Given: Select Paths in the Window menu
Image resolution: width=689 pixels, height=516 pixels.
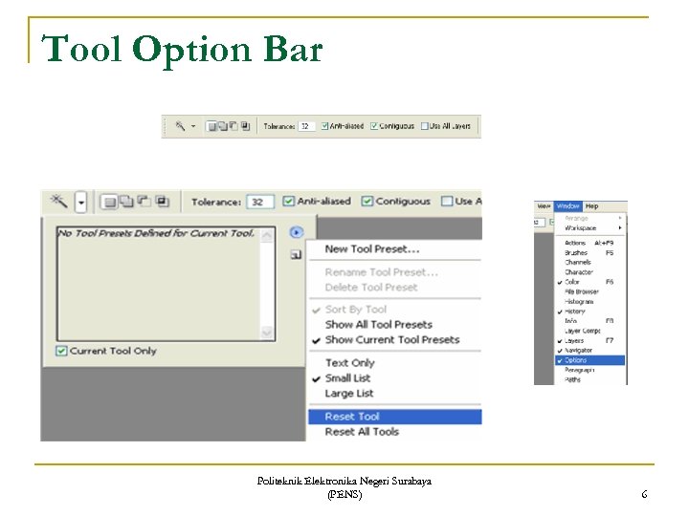Looking at the screenshot, I should tap(589, 379).
